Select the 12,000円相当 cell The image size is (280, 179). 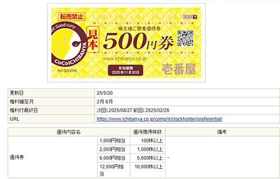coord(114,170)
